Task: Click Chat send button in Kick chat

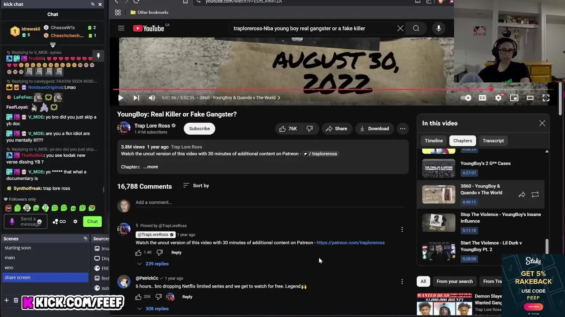Action: click(92, 221)
